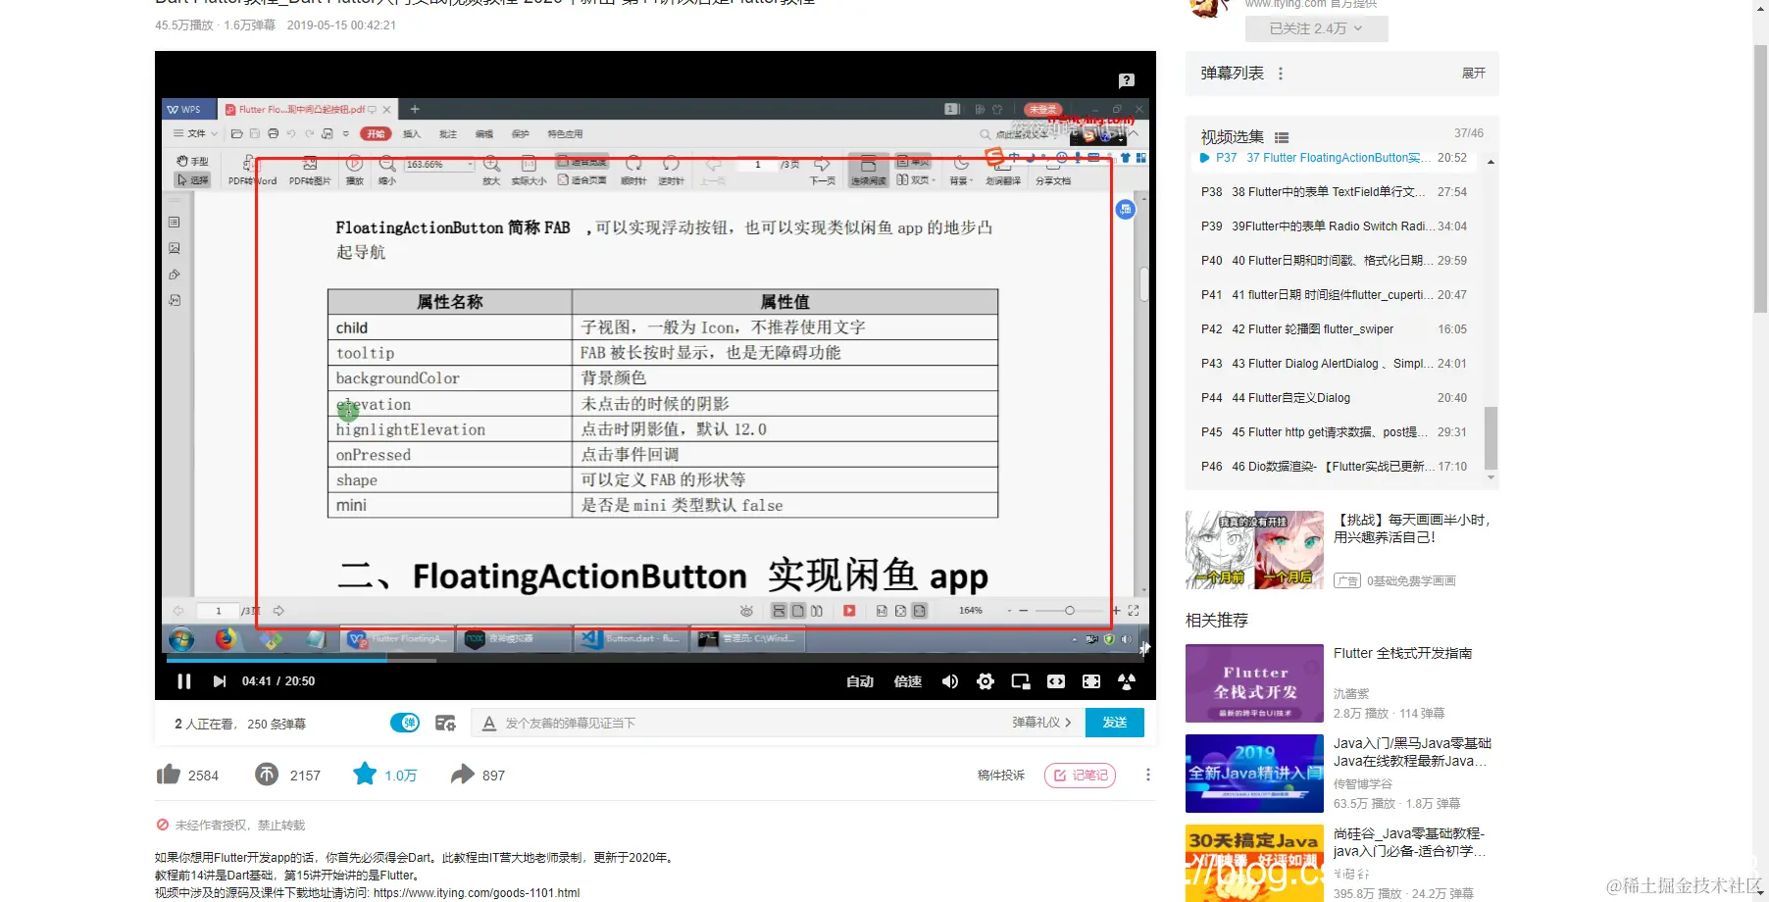The height and width of the screenshot is (902, 1769).
Task: Open danmaku list options (three dots)
Action: [x=1281, y=74]
